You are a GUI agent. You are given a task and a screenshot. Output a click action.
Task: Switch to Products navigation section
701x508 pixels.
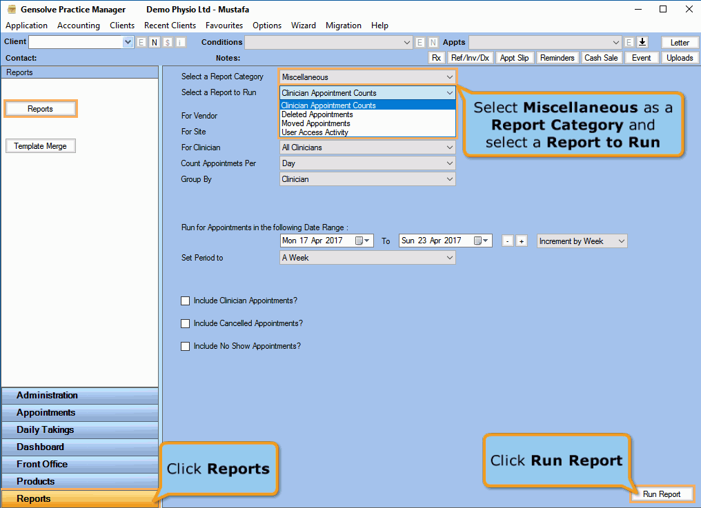[80, 482]
